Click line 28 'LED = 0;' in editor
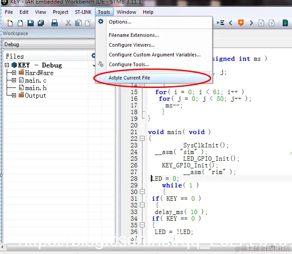The image size is (292, 254). click(x=165, y=179)
